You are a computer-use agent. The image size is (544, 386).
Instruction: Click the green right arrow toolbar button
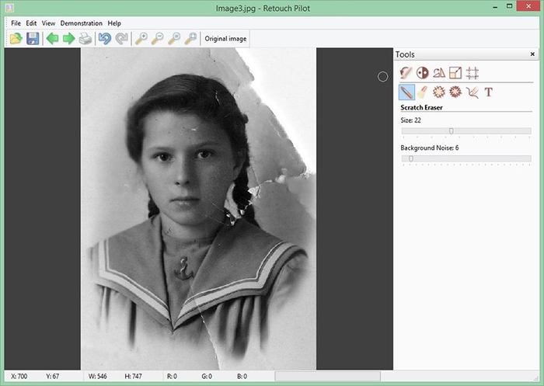pyautogui.click(x=69, y=39)
